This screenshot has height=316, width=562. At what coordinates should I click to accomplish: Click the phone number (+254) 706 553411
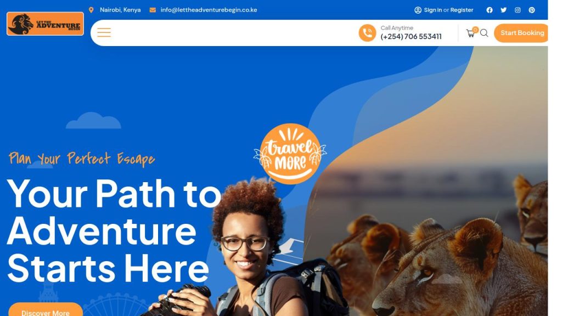pyautogui.click(x=411, y=37)
